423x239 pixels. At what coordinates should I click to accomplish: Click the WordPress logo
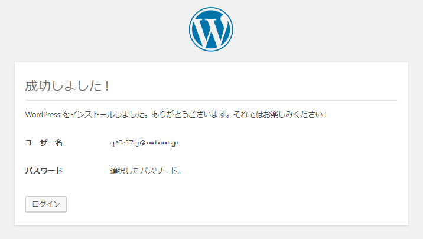tap(211, 30)
